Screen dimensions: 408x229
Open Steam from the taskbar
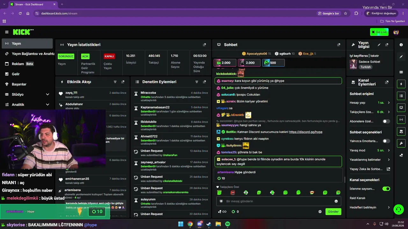click(209, 224)
